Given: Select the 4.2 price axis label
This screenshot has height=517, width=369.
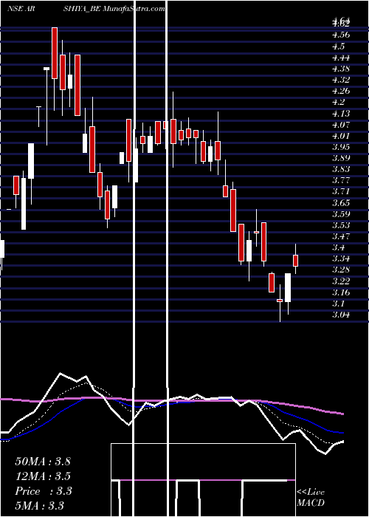Looking at the screenshot, I should coord(338,102).
